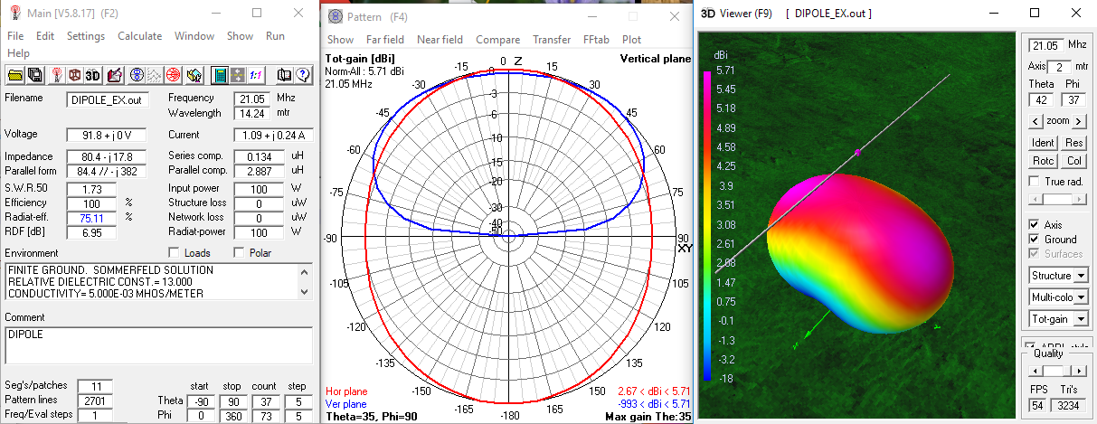
Task: Open the File menu in Main window
Action: (15, 36)
